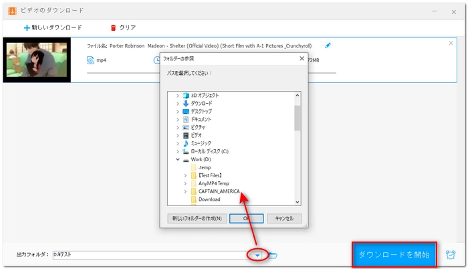468x269 pixels.
Task: Expand the Desktop tree node
Action: 178,112
